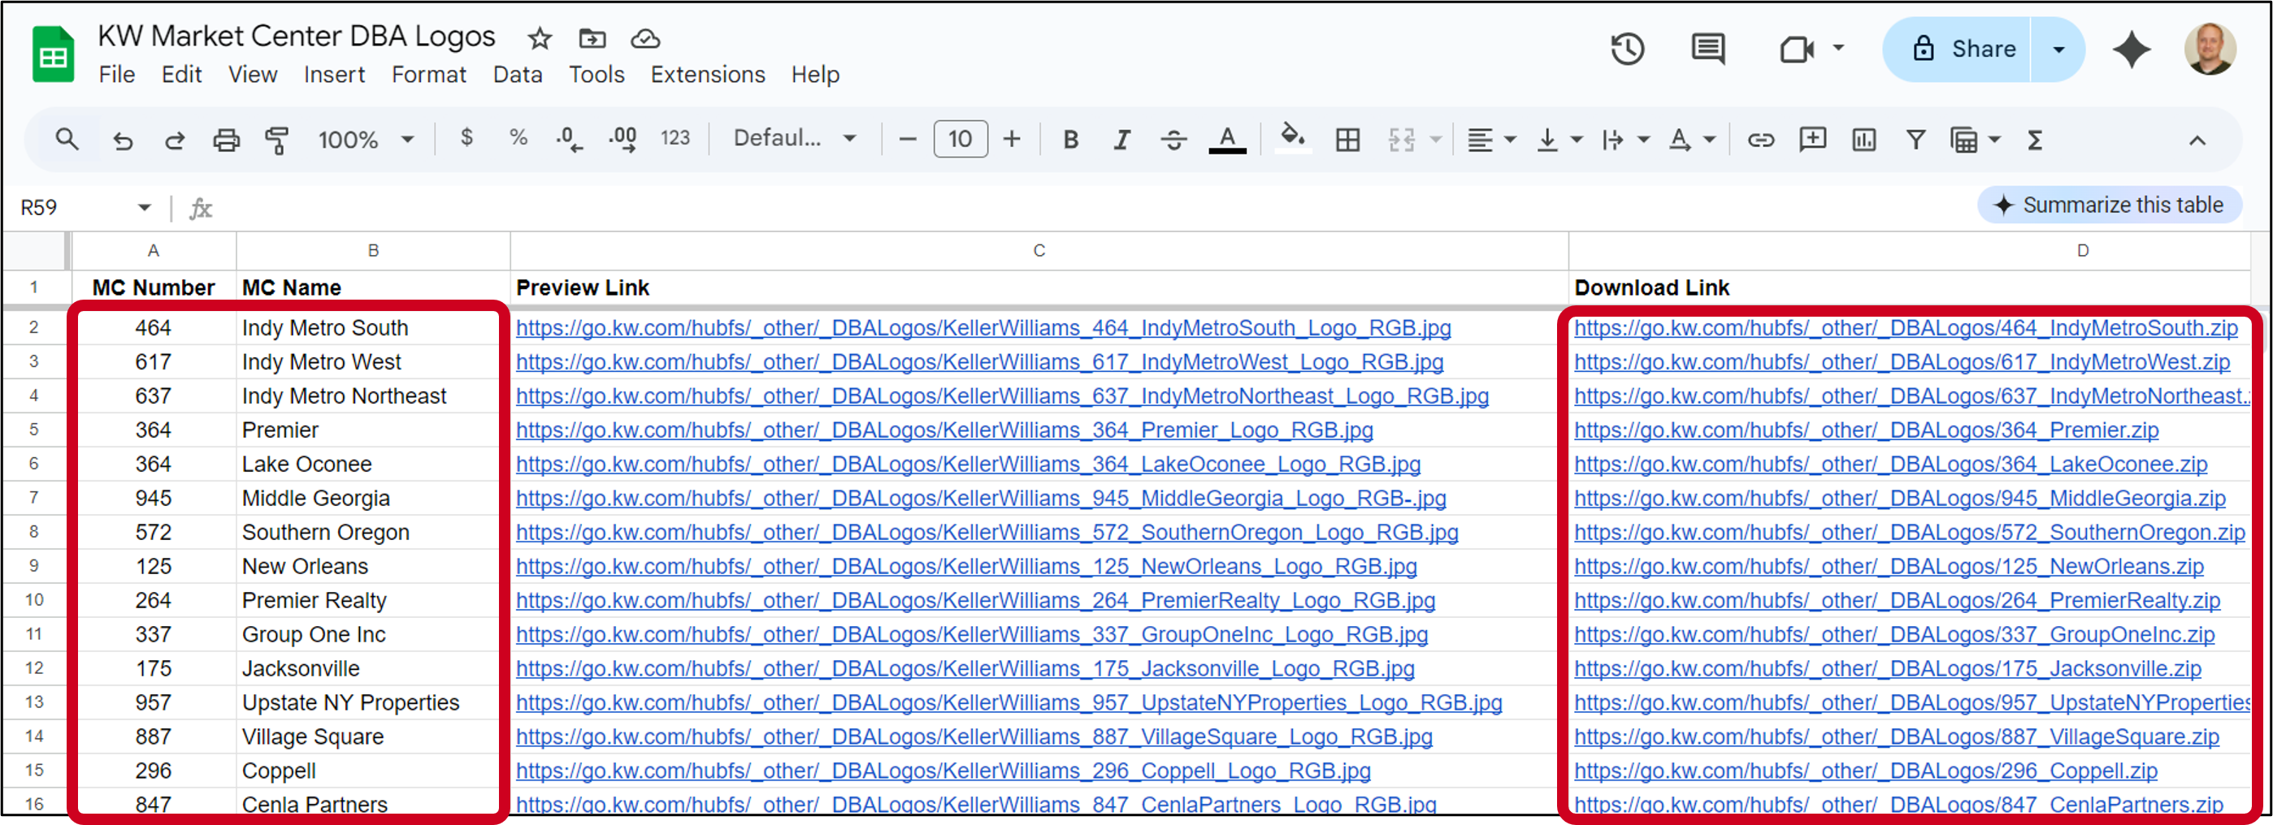Open the fill color picker
This screenshot has width=2273, height=825.
pyautogui.click(x=1292, y=137)
